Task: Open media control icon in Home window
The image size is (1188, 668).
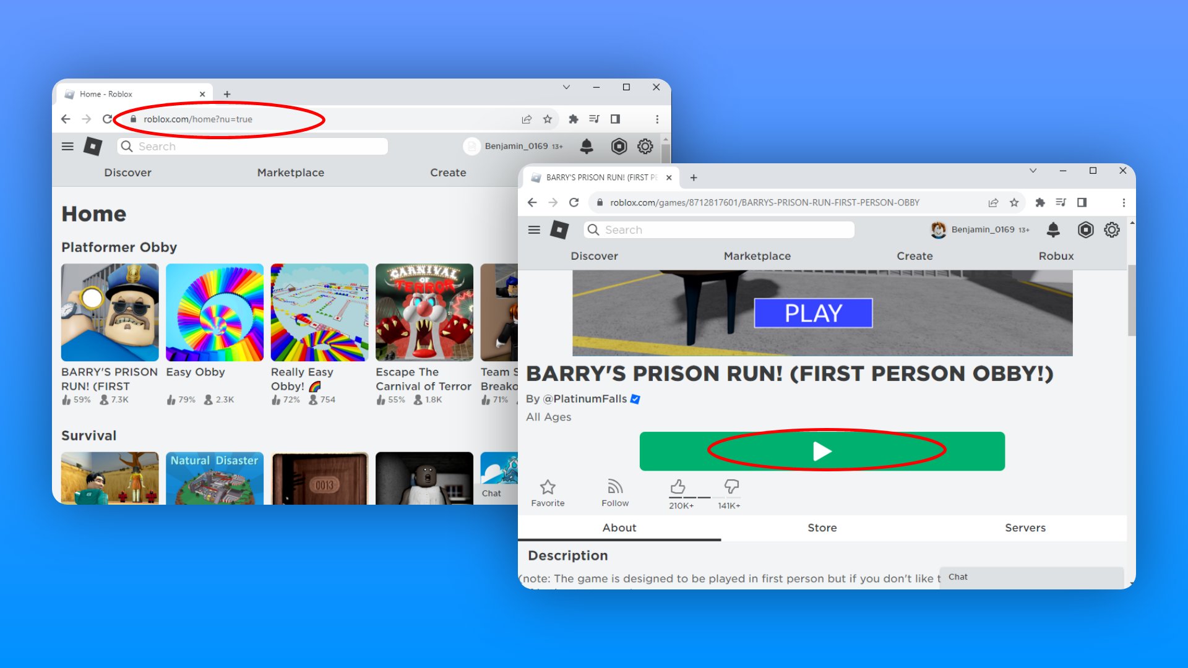Action: tap(594, 119)
